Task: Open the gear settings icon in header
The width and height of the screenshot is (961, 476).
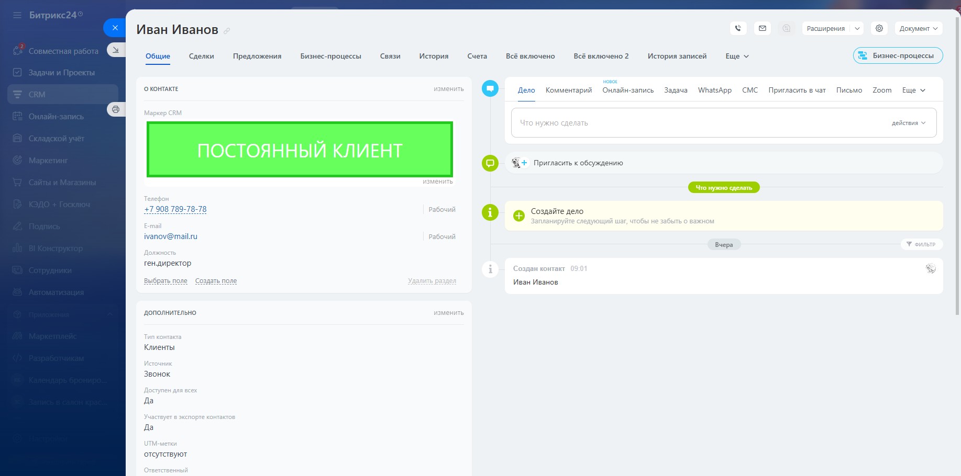Action: coord(879,28)
